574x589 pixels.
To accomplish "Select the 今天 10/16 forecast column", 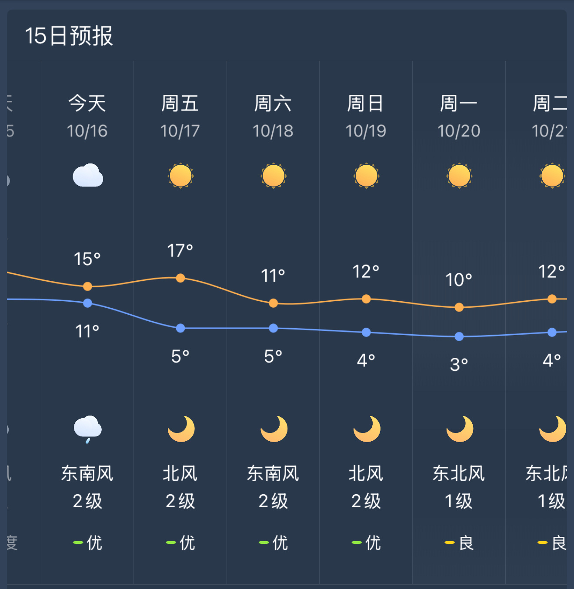I will (87, 323).
